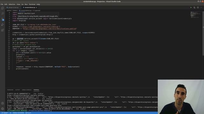Image resolution: width=204 pixels, height=114 pixels.
Task: Open the Go menu
Action: [x=23, y=4]
